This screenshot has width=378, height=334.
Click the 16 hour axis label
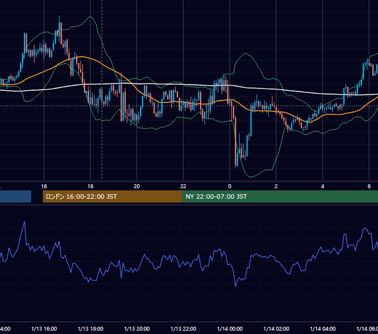pyautogui.click(x=44, y=186)
